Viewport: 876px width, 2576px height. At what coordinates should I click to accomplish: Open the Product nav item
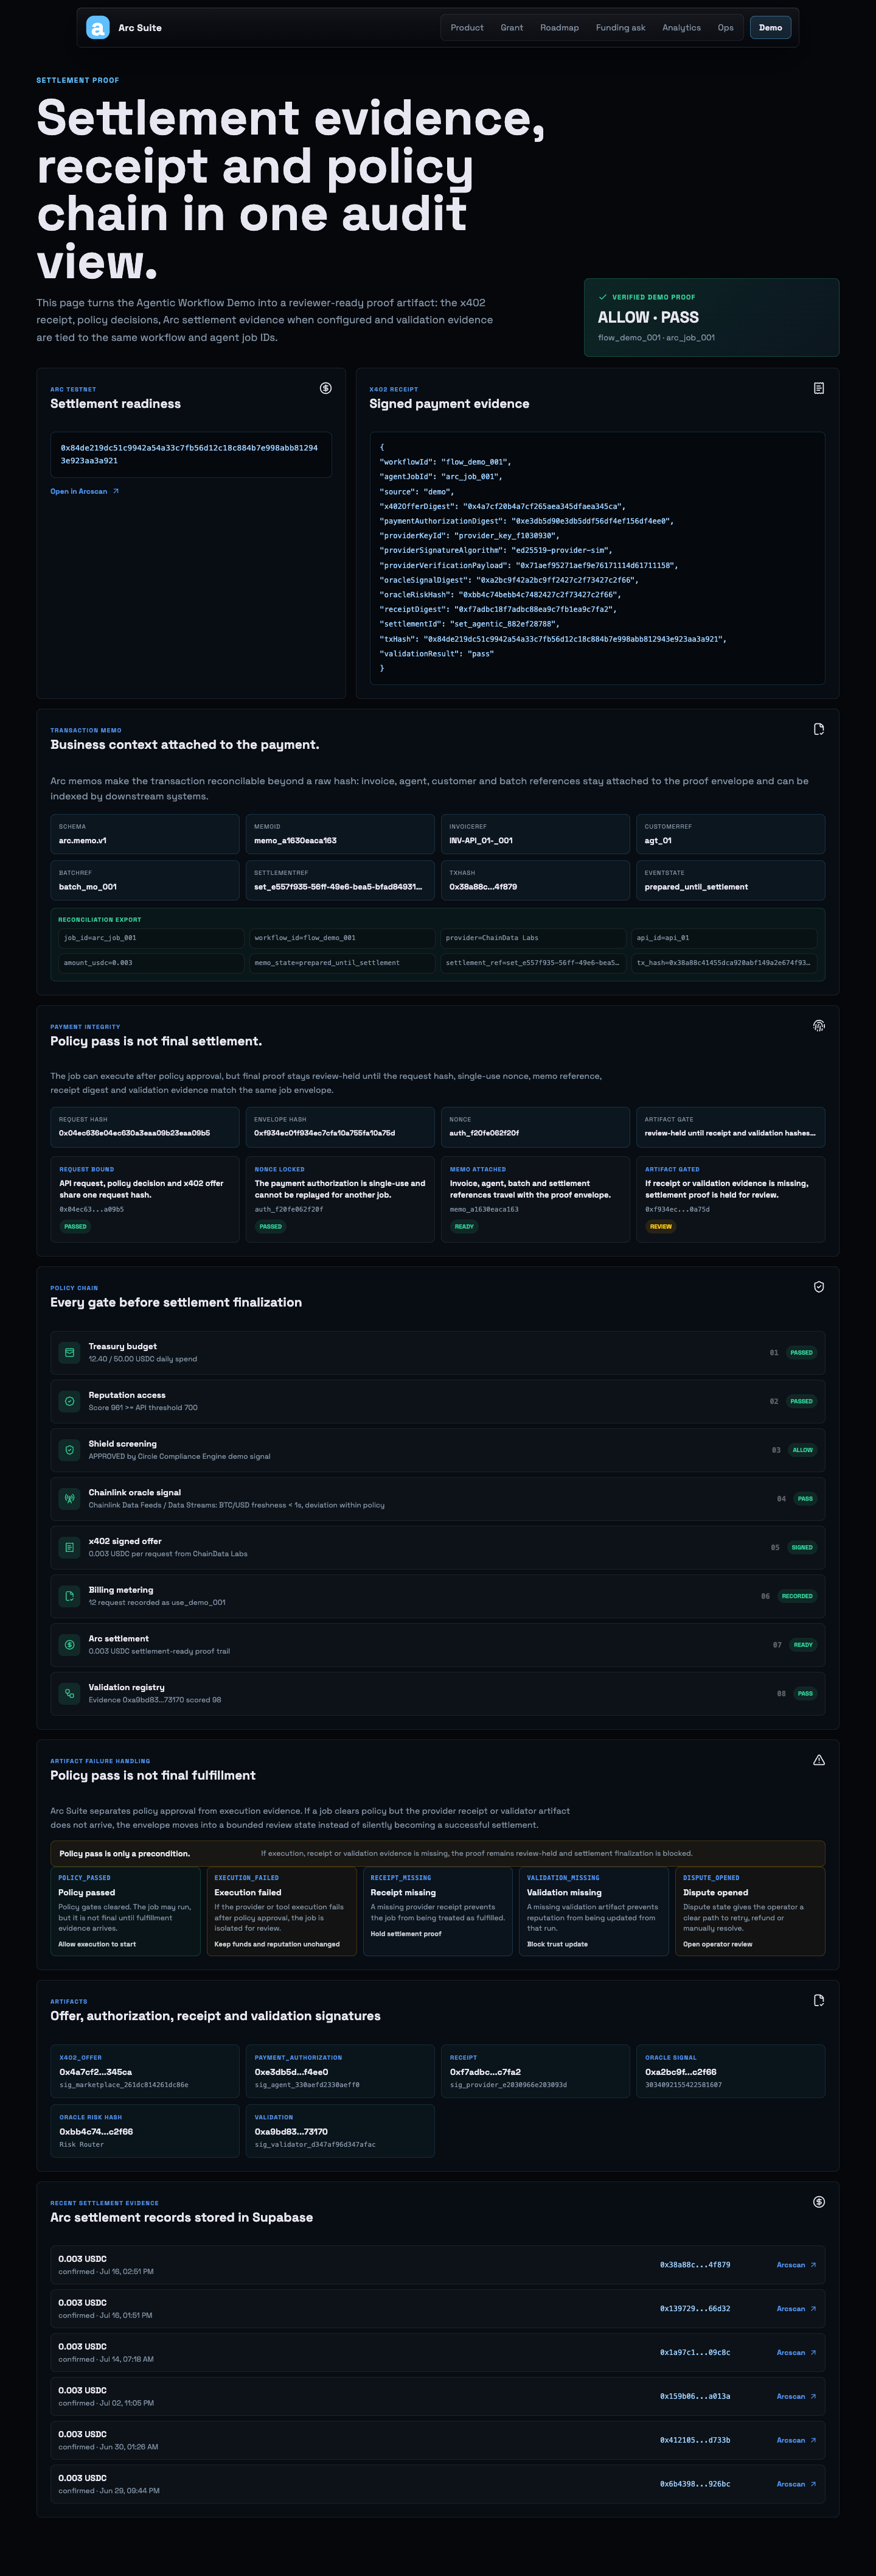coord(467,28)
